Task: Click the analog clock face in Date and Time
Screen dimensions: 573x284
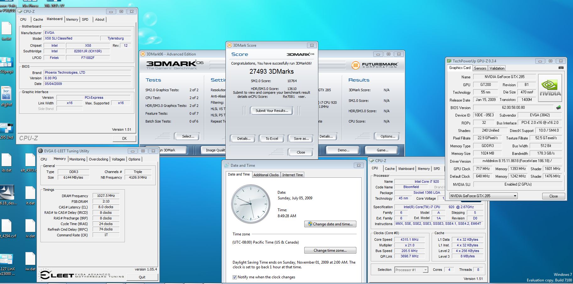Action: point(251,204)
